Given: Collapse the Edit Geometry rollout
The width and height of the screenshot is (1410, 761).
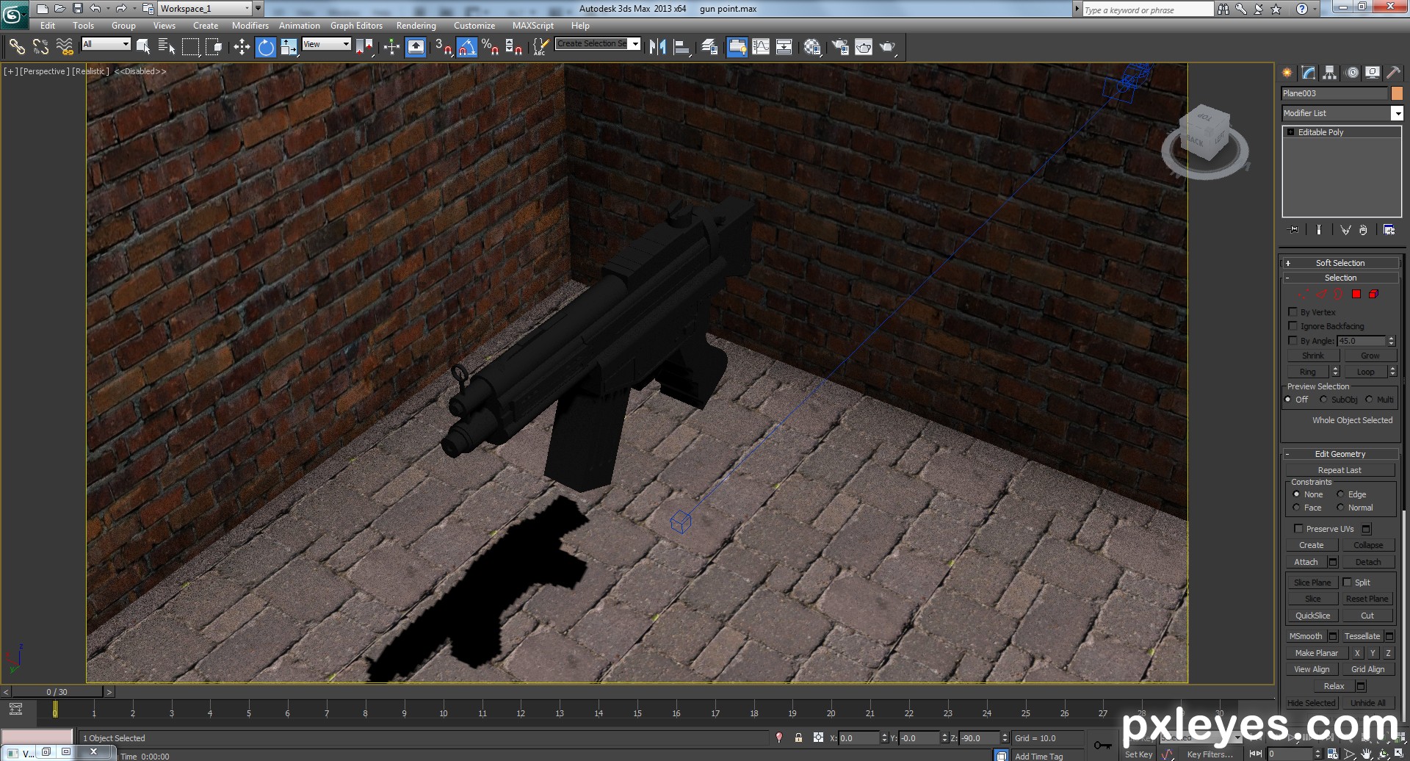Looking at the screenshot, I should [1340, 454].
